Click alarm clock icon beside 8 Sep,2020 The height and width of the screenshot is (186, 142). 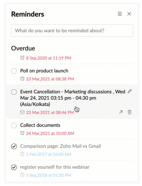tap(22, 58)
